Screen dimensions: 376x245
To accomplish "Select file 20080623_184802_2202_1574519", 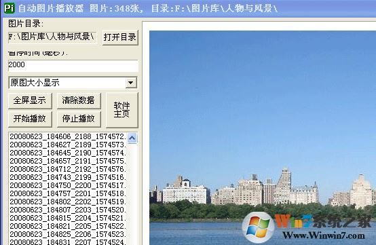I will coord(68,202).
